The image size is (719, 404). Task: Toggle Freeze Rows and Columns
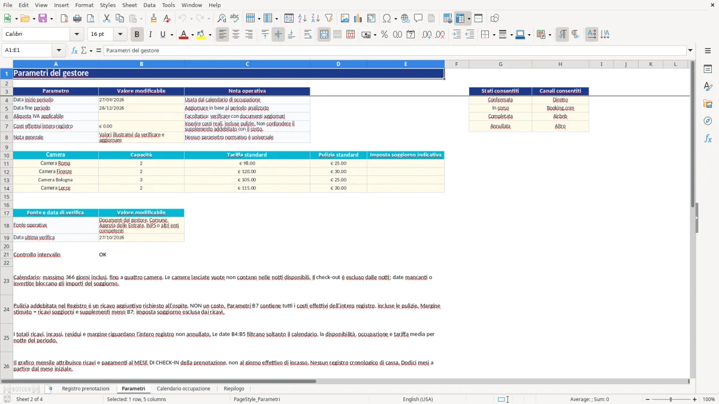(x=460, y=19)
